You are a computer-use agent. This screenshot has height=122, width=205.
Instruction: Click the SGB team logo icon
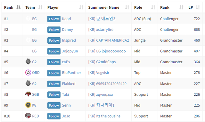[x=28, y=94]
